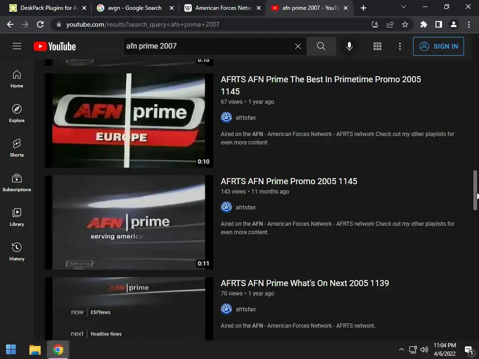Click the install app icon in address bar
479x359 pixels.
click(375, 24)
